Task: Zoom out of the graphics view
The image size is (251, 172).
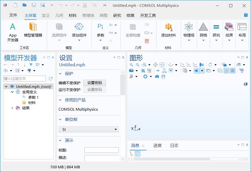Action: point(138,65)
